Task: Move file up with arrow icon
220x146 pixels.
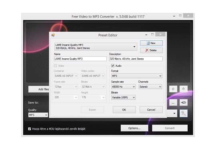Action: coord(173,89)
